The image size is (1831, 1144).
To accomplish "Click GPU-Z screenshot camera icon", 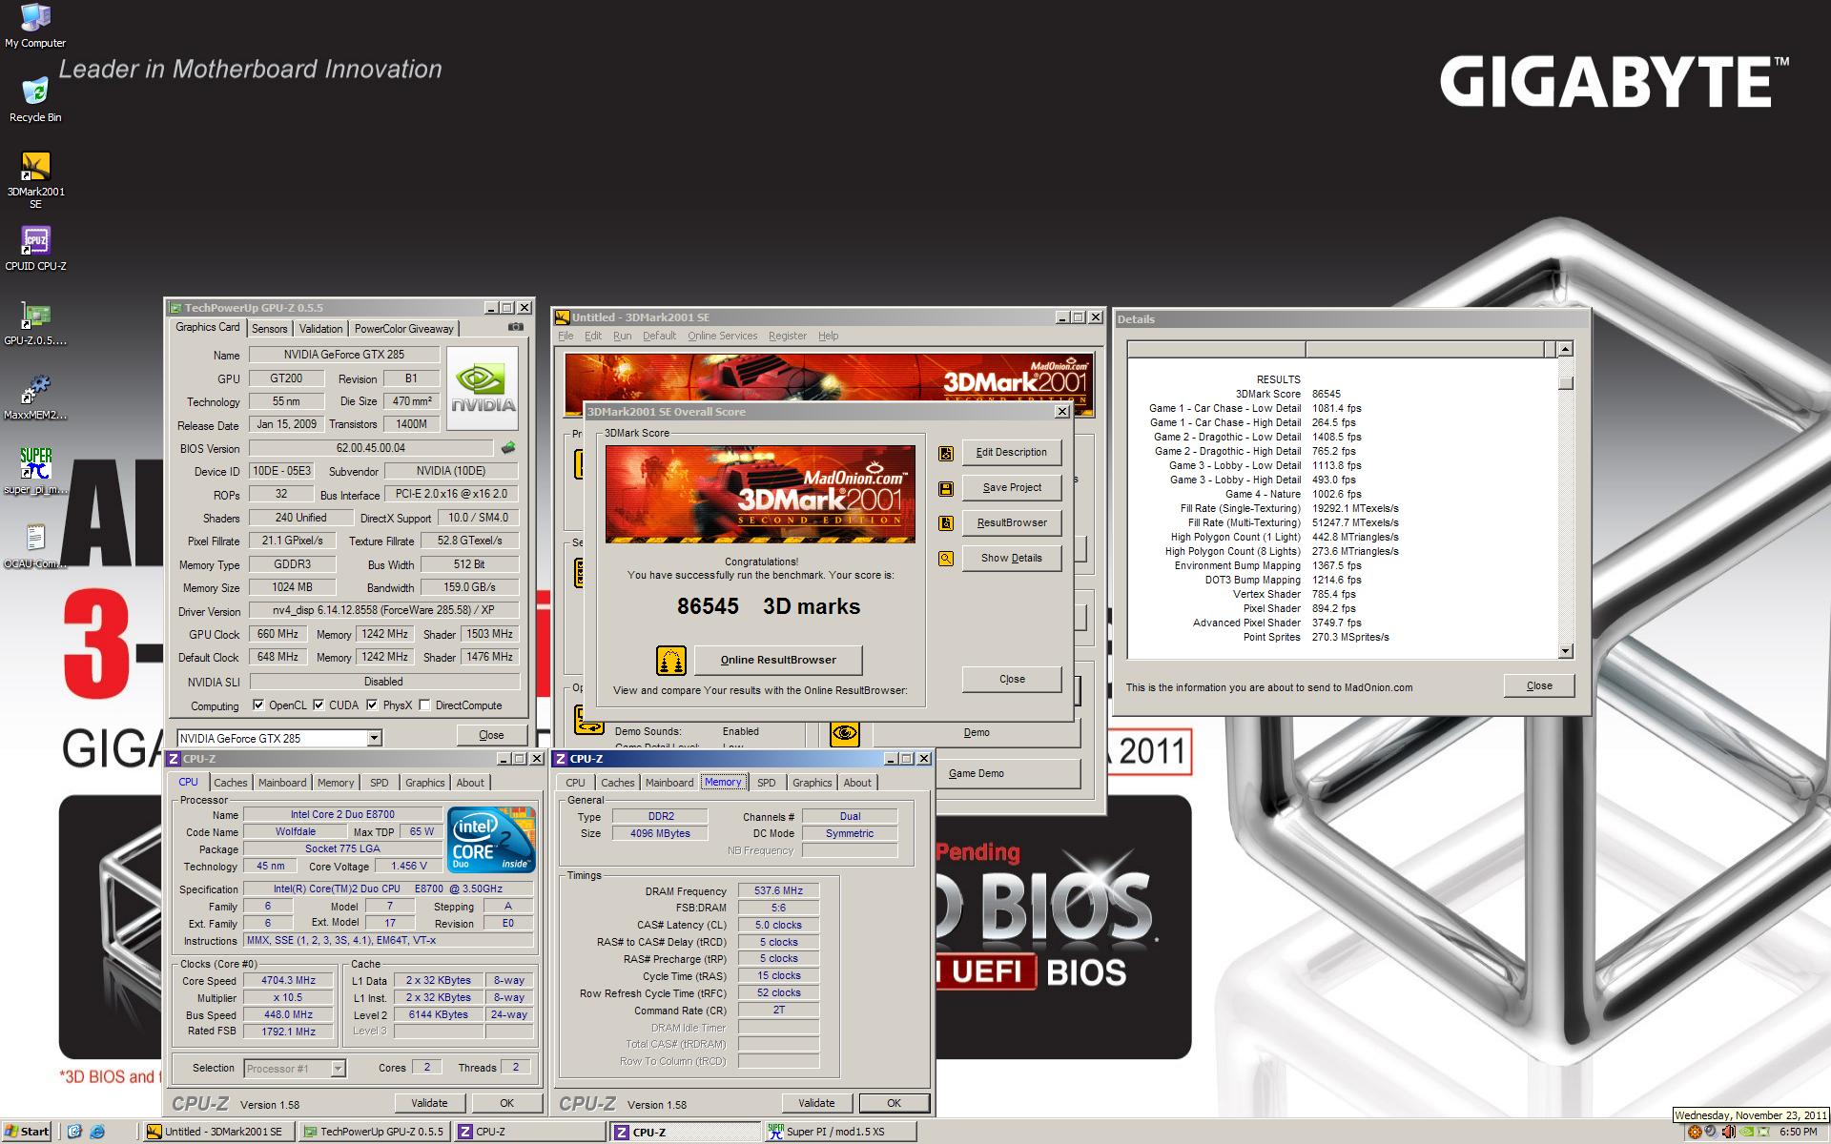I will [515, 327].
